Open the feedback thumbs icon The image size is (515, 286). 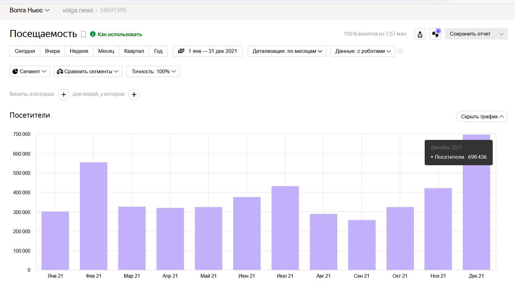435,34
